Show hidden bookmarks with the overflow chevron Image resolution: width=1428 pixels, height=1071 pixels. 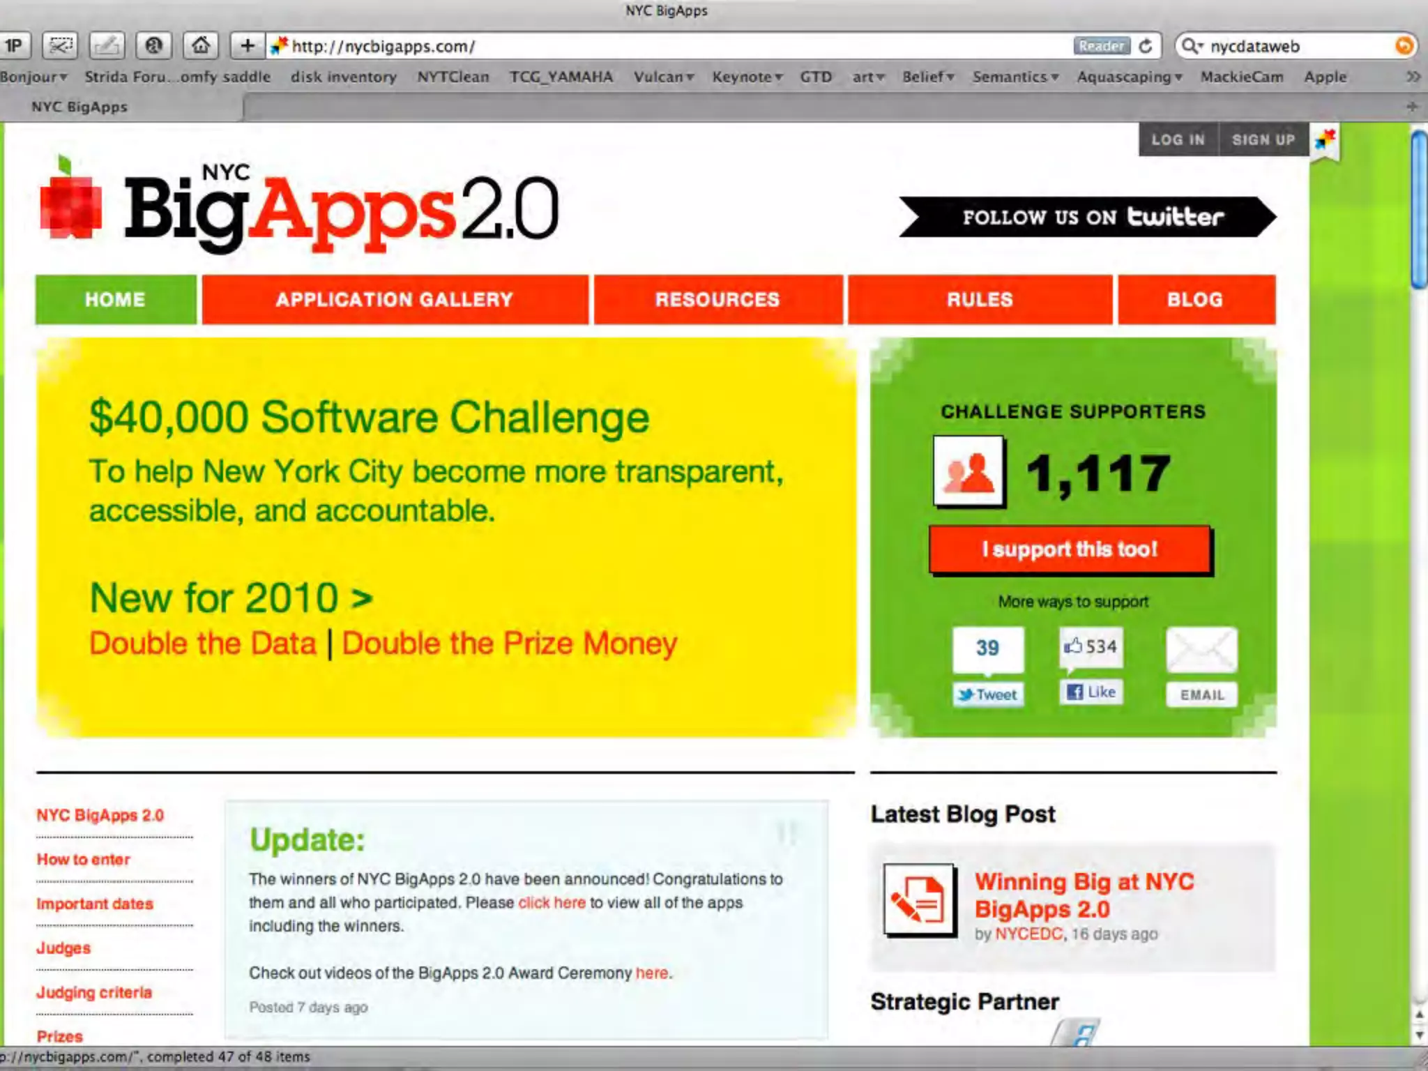click(1413, 77)
